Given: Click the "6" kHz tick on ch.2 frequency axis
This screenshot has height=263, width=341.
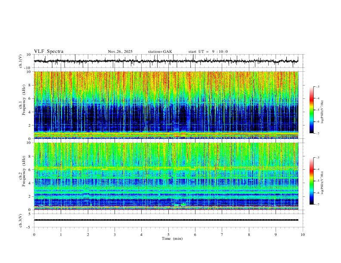Looking at the screenshot, I should (30, 170).
